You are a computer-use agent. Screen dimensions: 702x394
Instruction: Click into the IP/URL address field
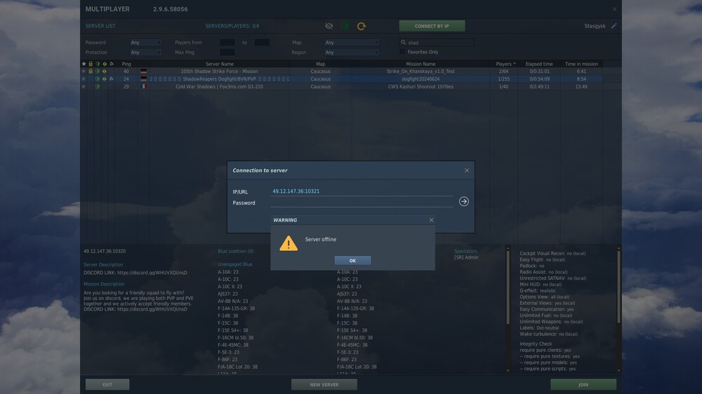[x=362, y=191]
